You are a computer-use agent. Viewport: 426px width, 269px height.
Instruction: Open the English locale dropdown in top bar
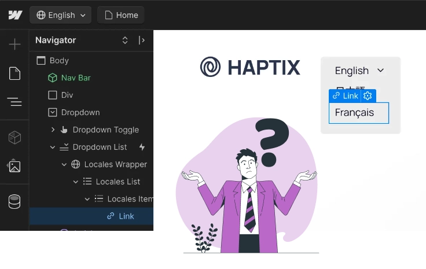[61, 15]
